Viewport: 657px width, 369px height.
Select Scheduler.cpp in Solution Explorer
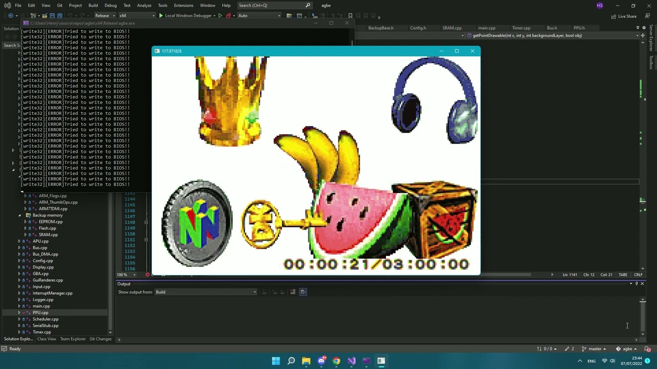coord(45,319)
